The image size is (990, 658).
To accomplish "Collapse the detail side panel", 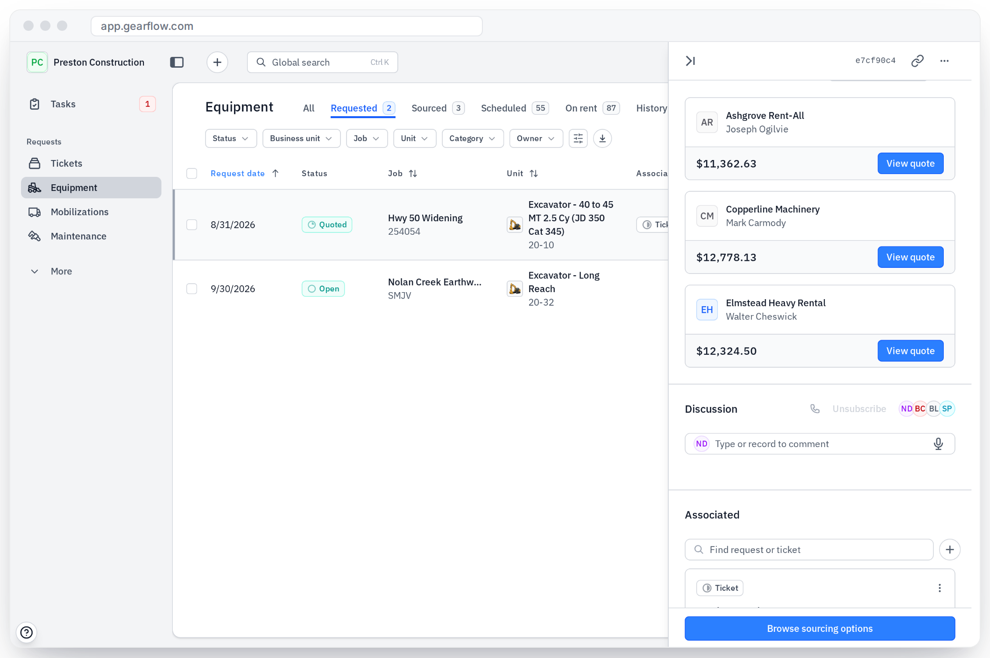I will tap(690, 61).
